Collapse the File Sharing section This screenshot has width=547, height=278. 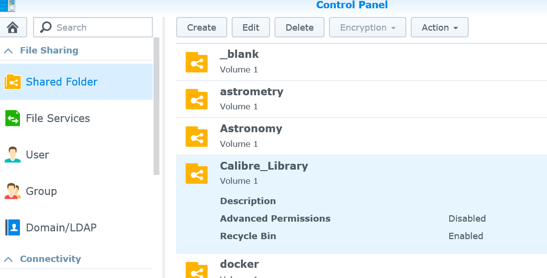(x=9, y=51)
